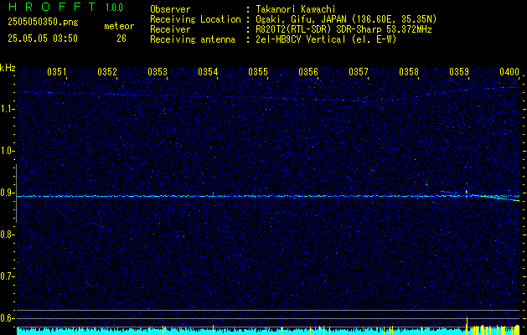Click the 0357 time marker
Image resolution: width=527 pixels, height=335 pixels.
point(359,72)
